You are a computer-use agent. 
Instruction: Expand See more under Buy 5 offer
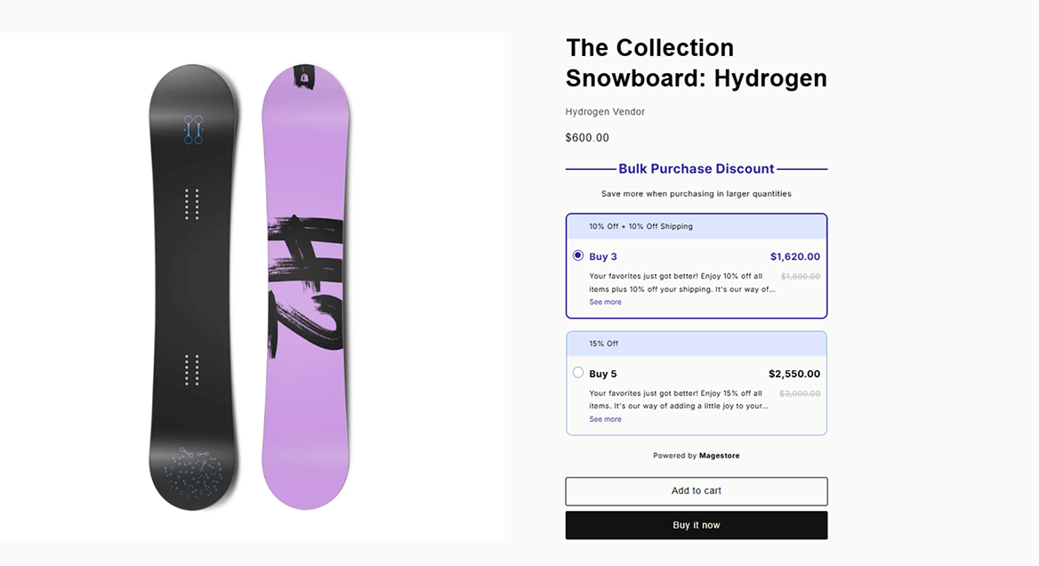click(x=605, y=419)
